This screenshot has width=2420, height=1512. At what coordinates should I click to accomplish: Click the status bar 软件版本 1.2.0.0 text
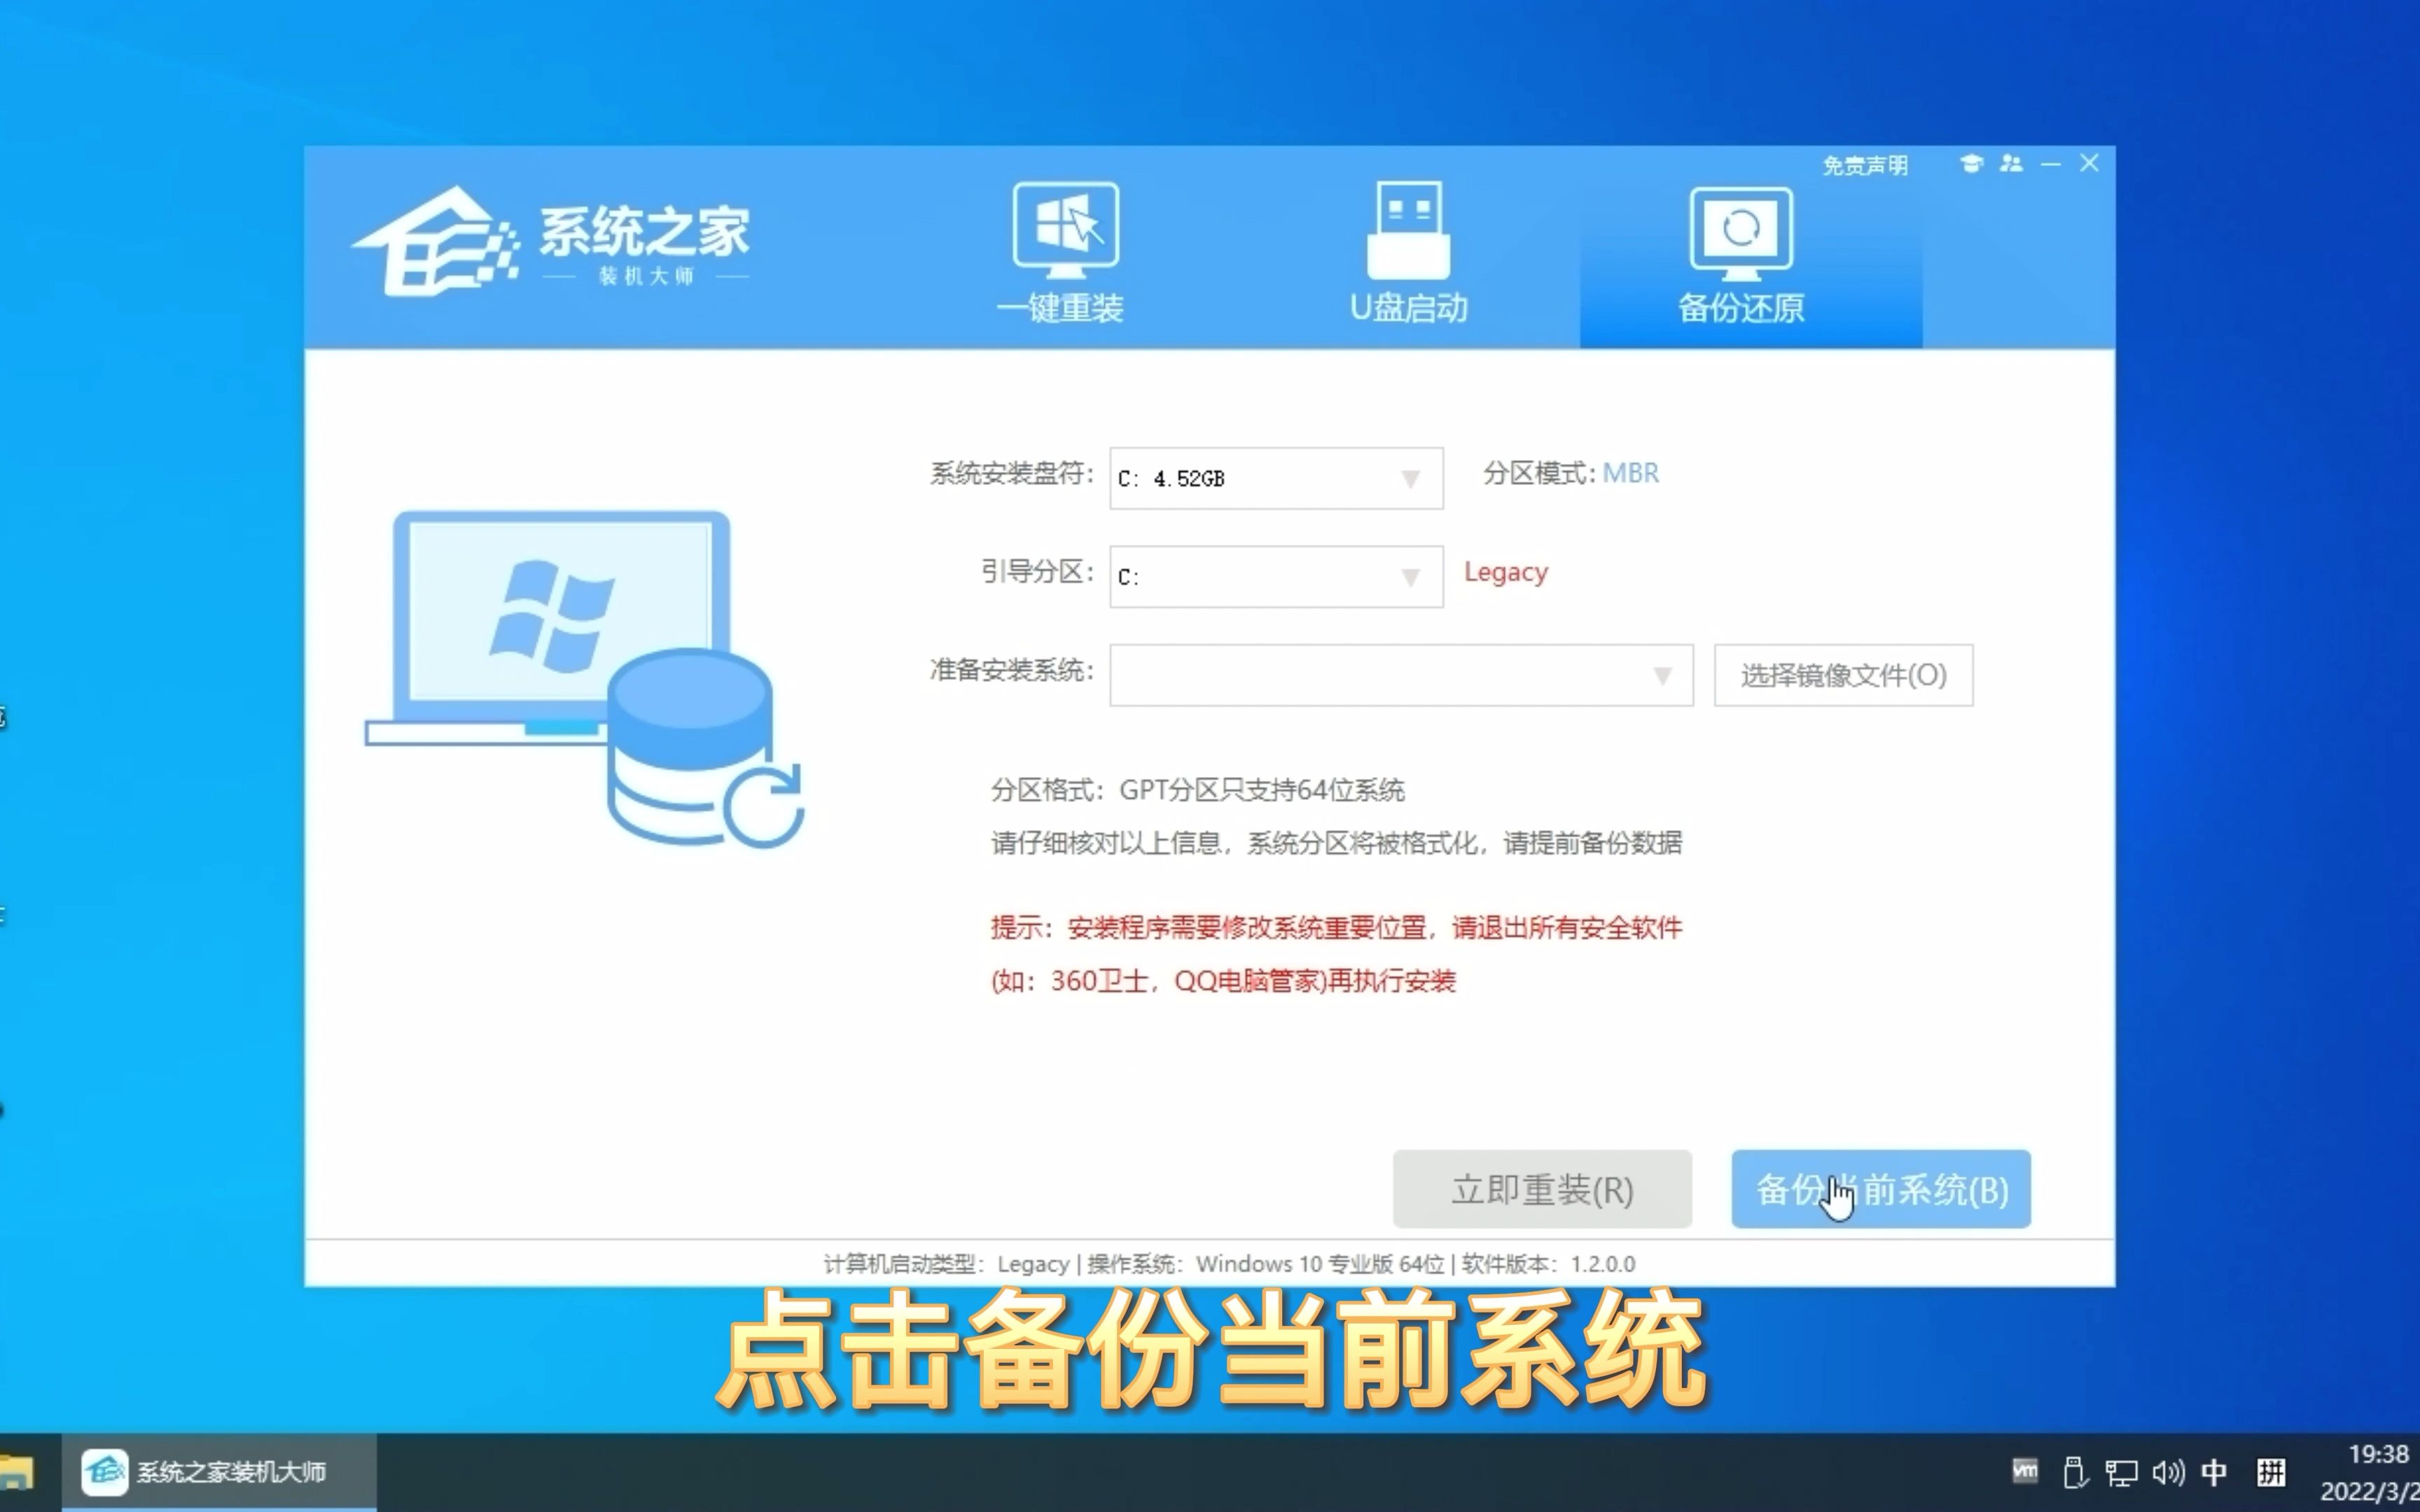[1548, 1264]
